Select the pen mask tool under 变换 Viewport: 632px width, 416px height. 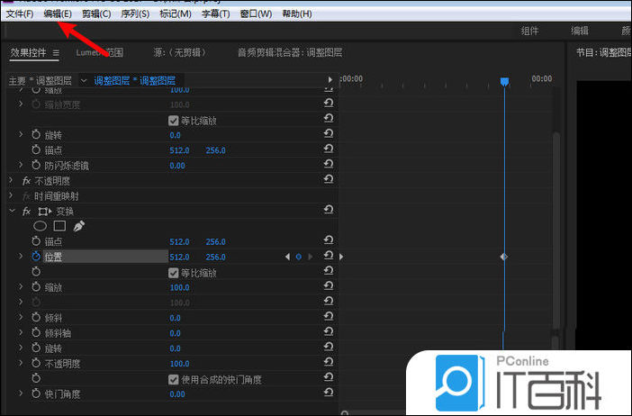click(x=79, y=226)
